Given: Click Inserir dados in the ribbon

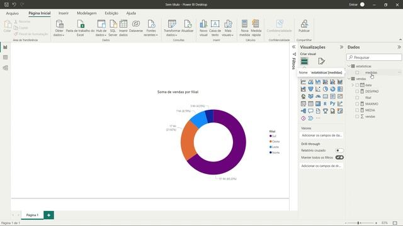Looking at the screenshot, I should (x=123, y=28).
